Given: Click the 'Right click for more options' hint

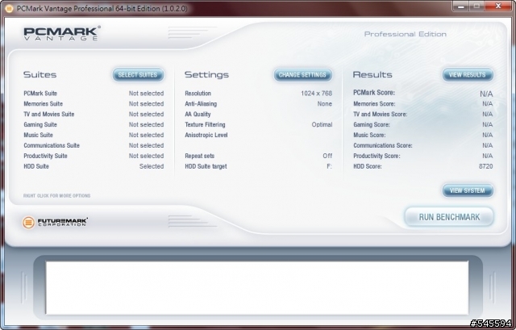Looking at the screenshot, I should coord(56,195).
